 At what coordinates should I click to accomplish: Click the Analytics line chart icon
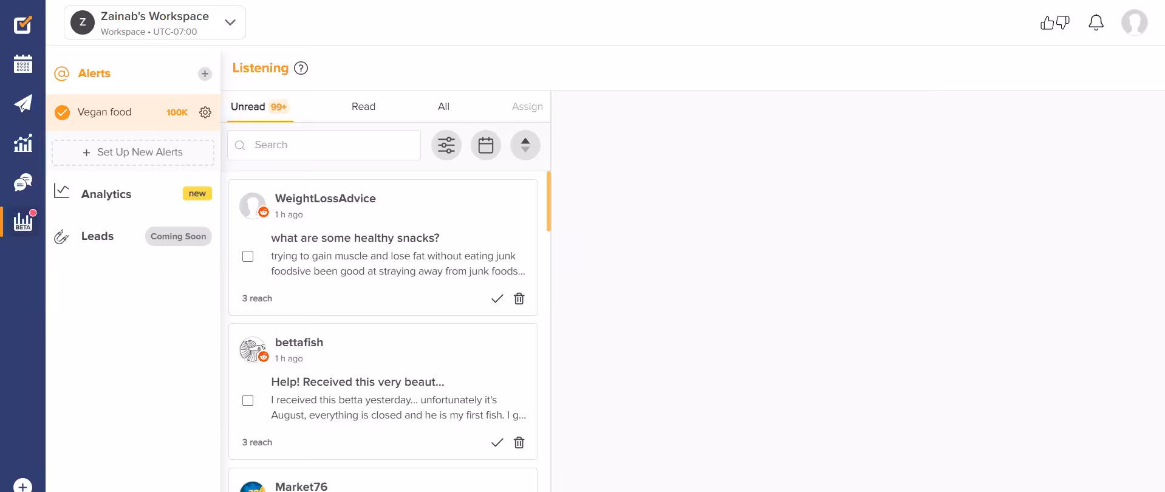pos(61,191)
